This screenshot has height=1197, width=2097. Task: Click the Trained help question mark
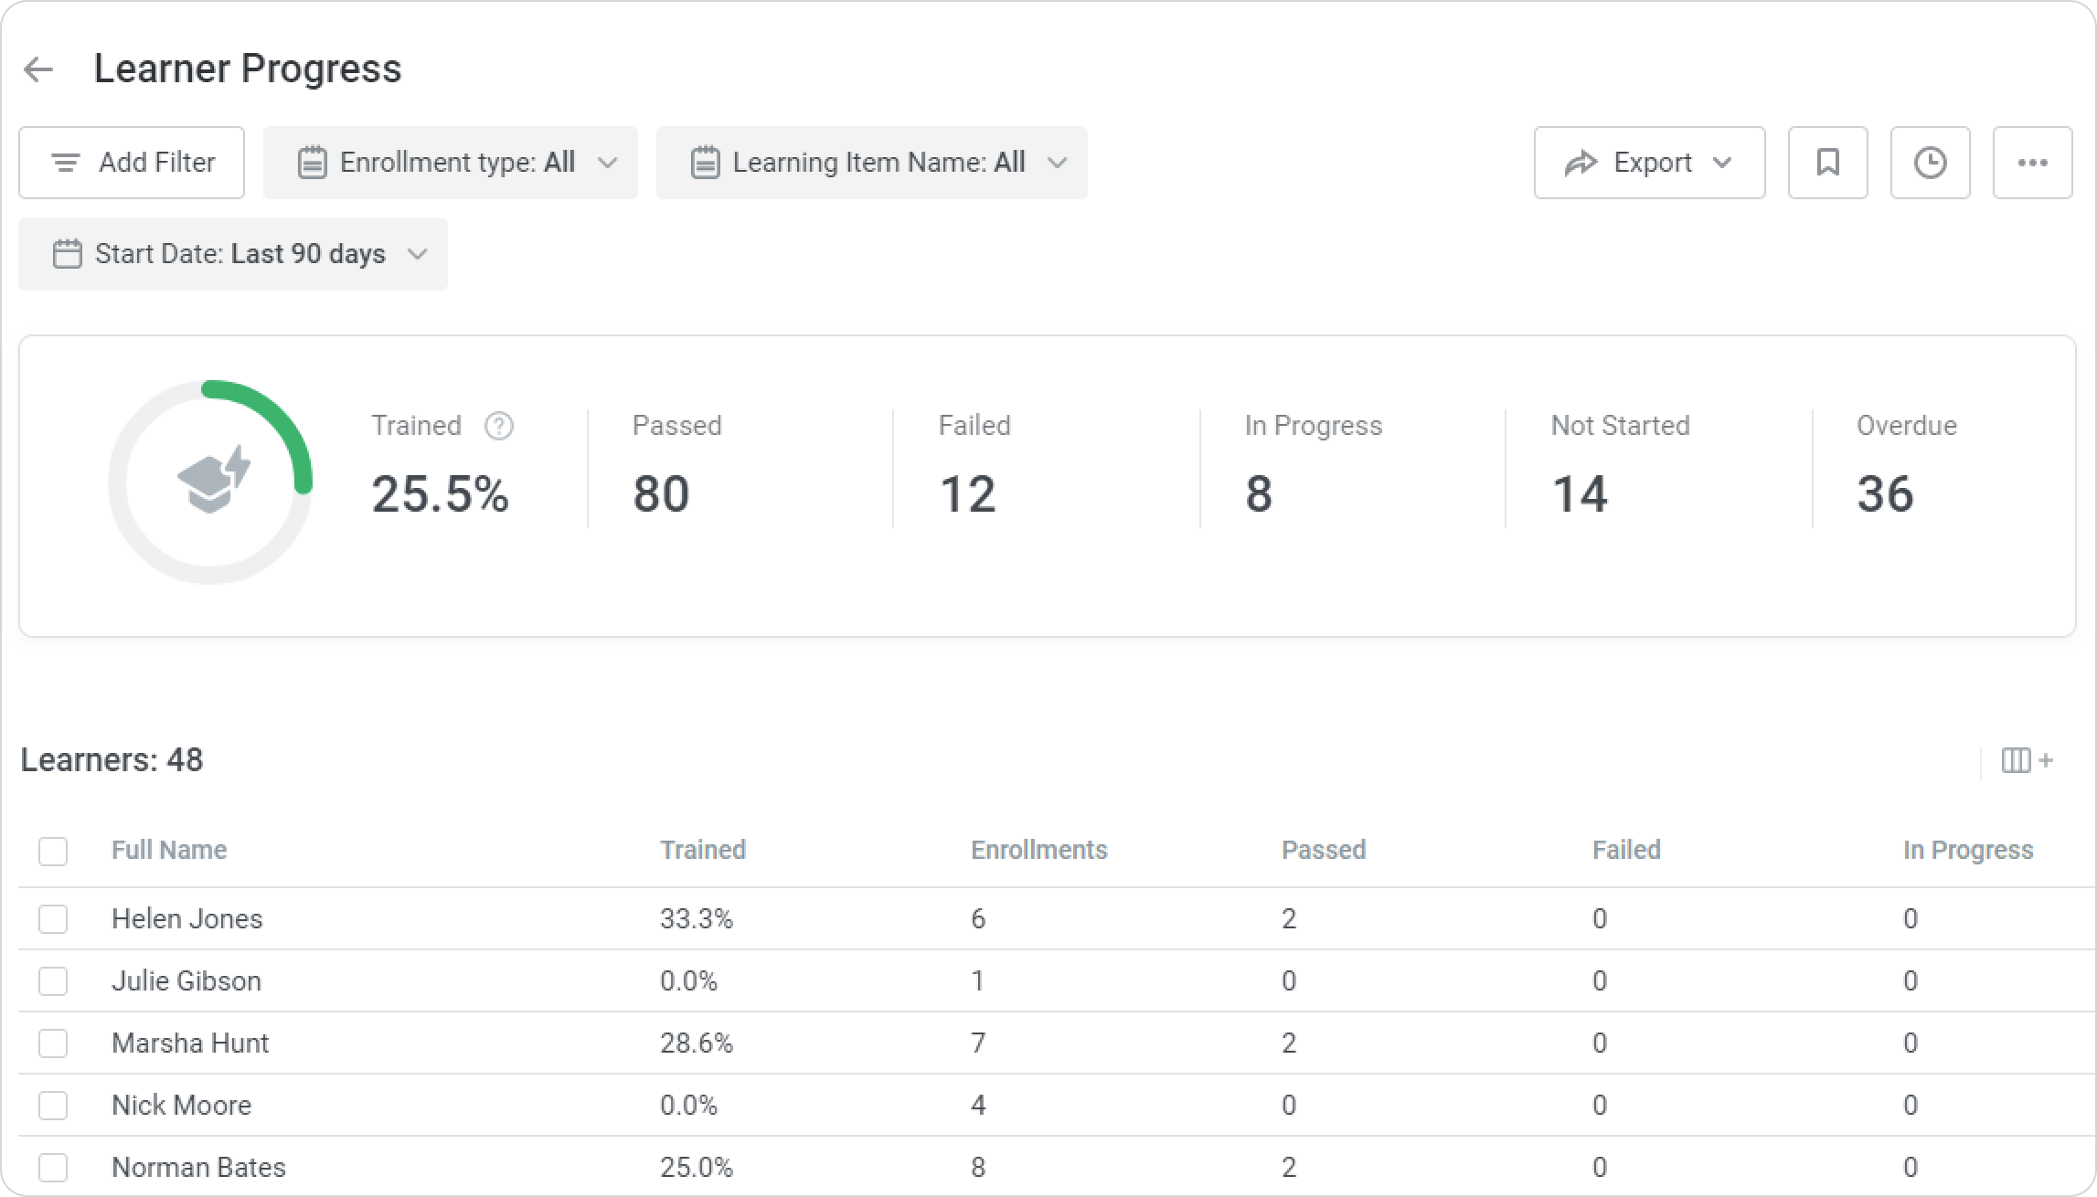(x=498, y=426)
